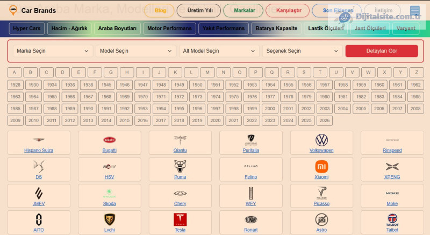
Task: Click the red Tesla logo
Action: click(180, 219)
